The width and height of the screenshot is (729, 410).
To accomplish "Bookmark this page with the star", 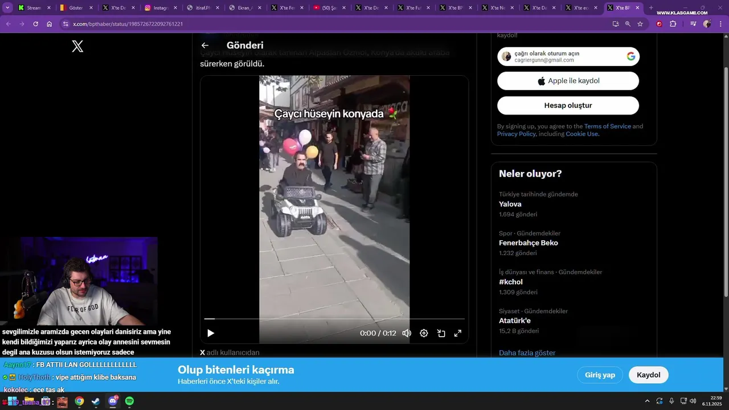I will pyautogui.click(x=640, y=24).
